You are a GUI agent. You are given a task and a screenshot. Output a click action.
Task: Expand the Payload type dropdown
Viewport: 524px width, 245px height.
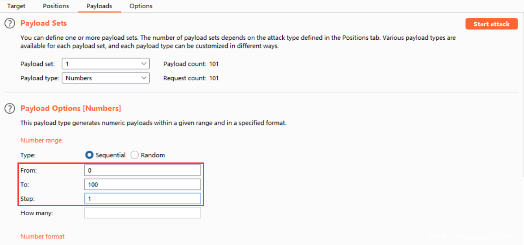[106, 78]
